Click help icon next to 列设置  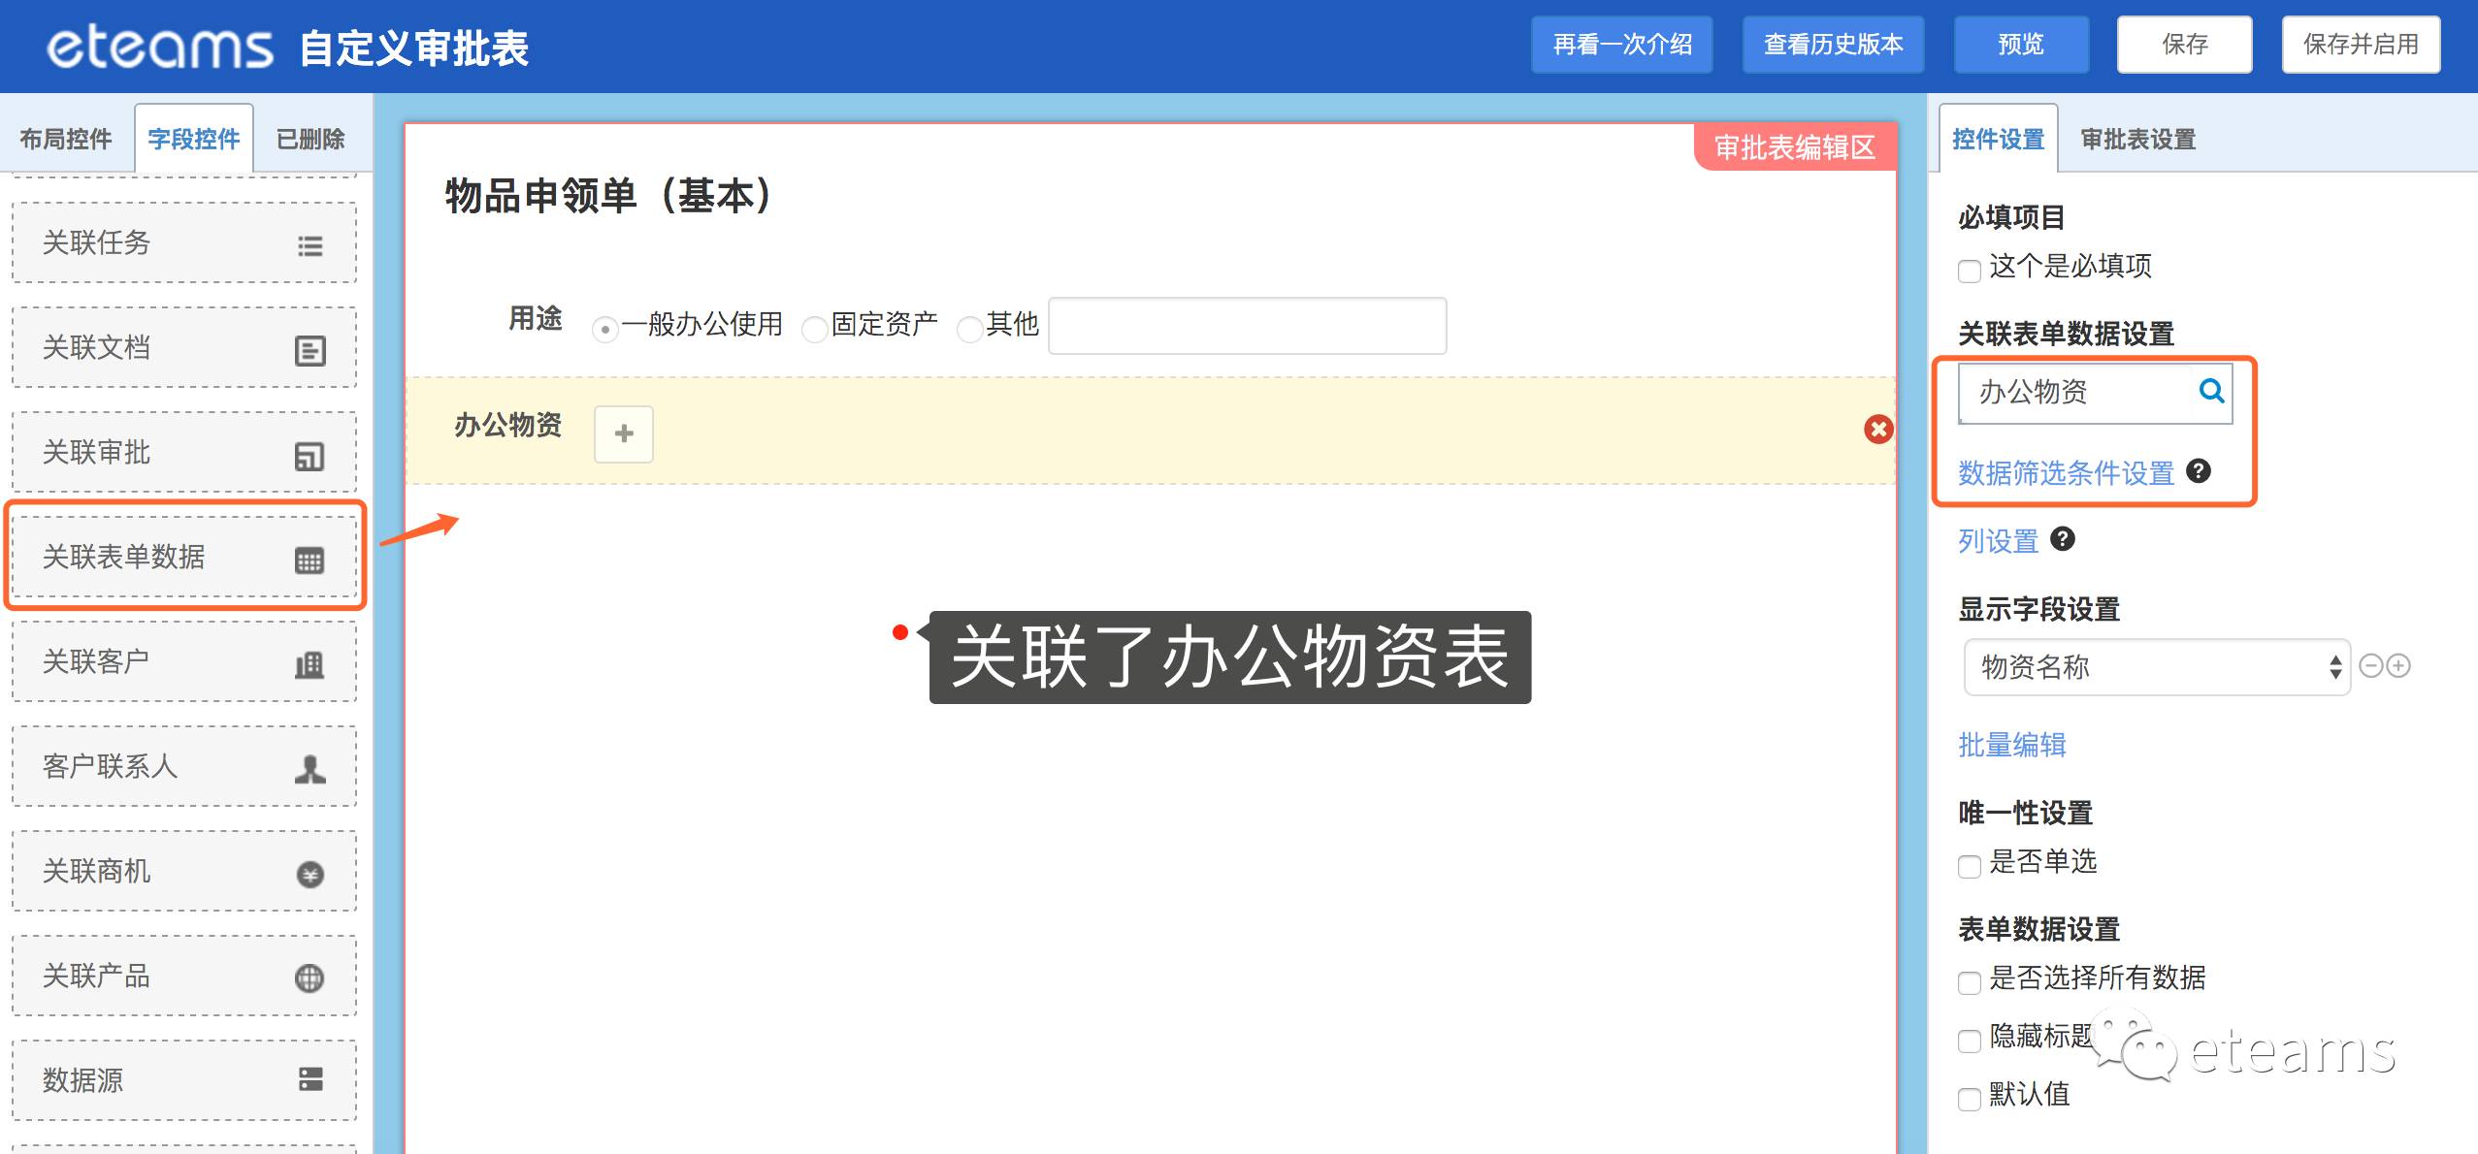(x=2063, y=539)
